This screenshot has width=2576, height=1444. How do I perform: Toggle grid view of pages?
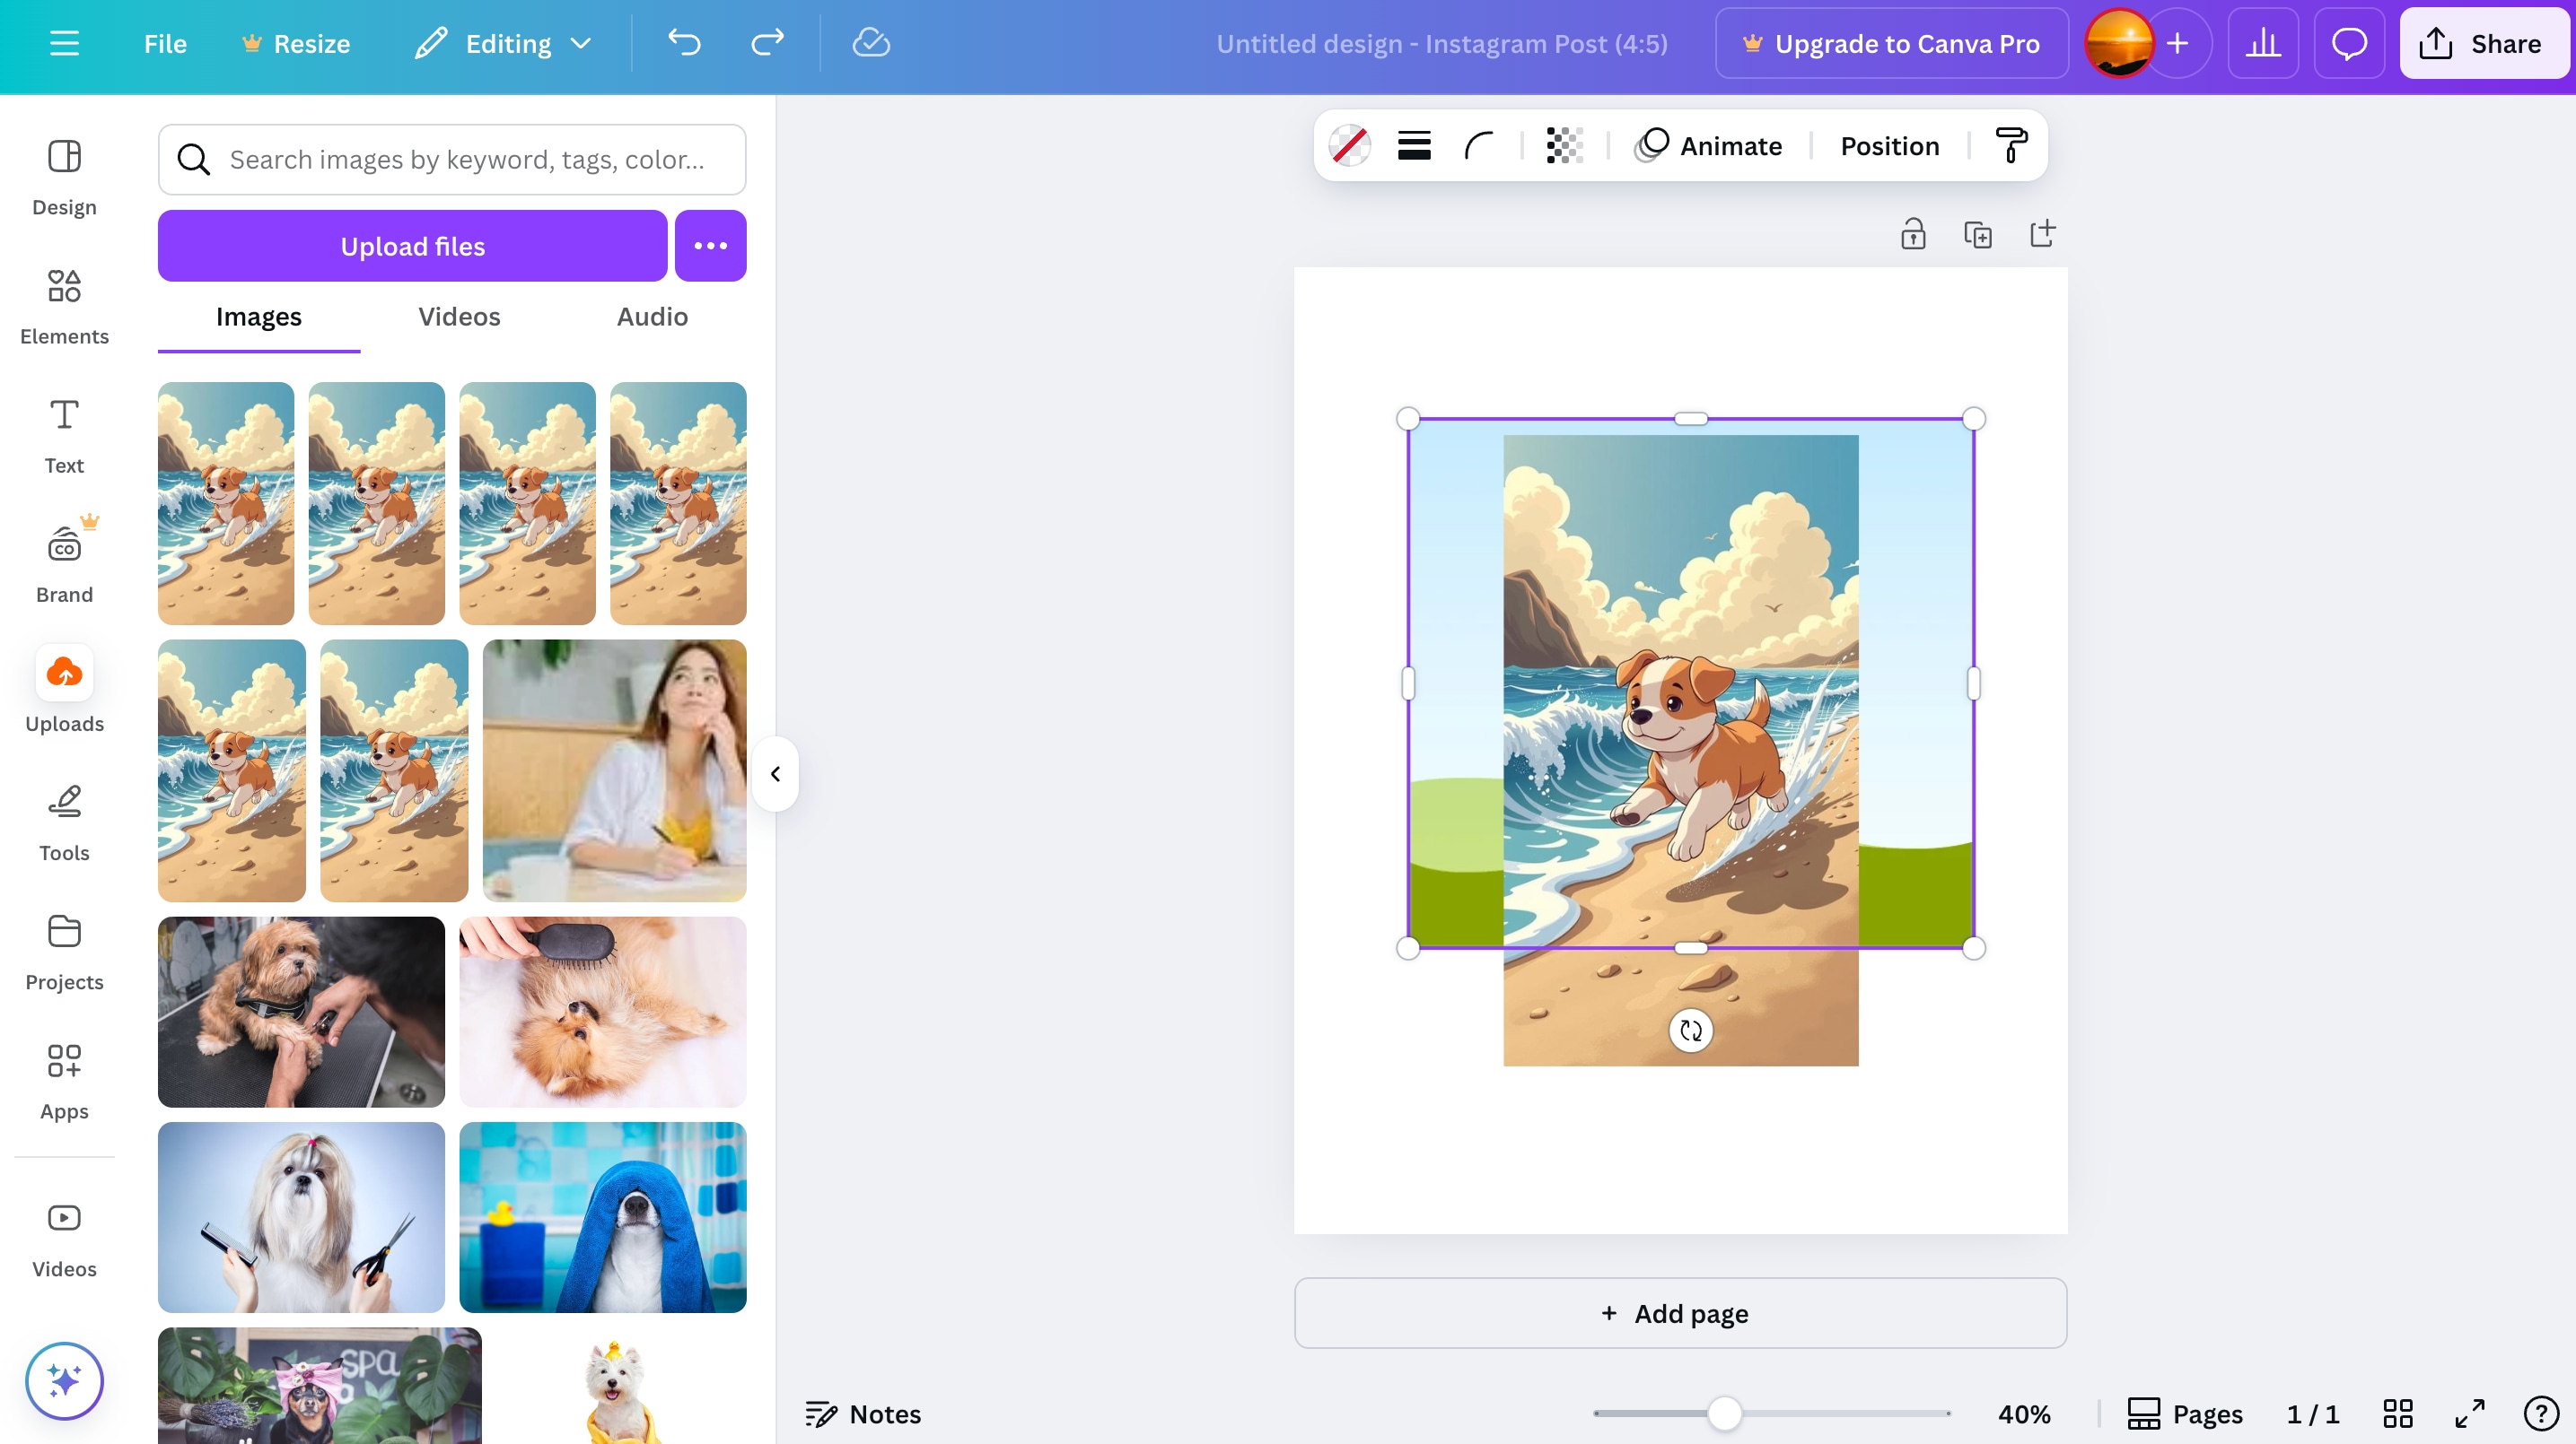click(x=2397, y=1413)
